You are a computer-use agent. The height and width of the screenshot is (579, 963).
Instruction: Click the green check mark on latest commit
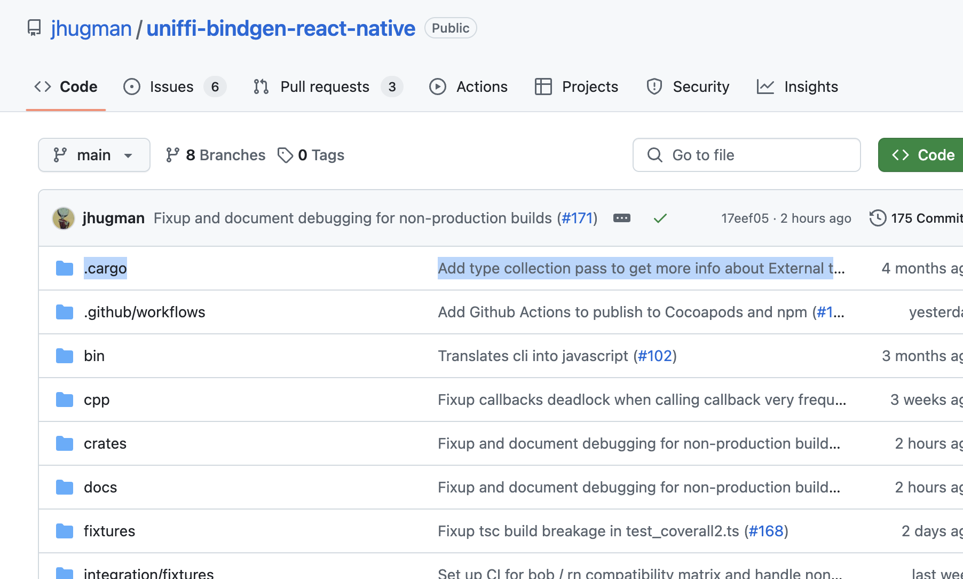[660, 218]
